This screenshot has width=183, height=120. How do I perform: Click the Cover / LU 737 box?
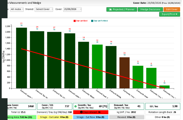click(55, 106)
